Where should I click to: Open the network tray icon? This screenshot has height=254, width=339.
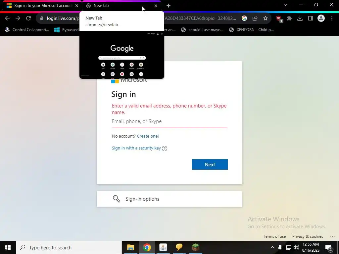point(288,247)
